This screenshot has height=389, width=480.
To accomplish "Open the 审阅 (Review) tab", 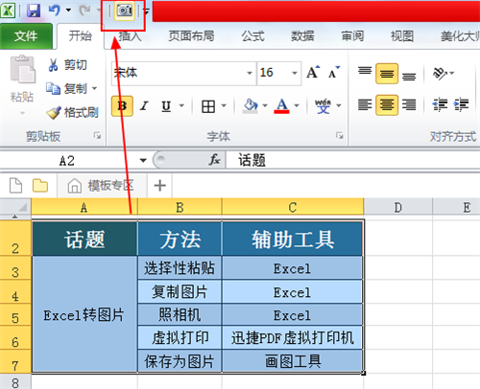I will (x=352, y=36).
